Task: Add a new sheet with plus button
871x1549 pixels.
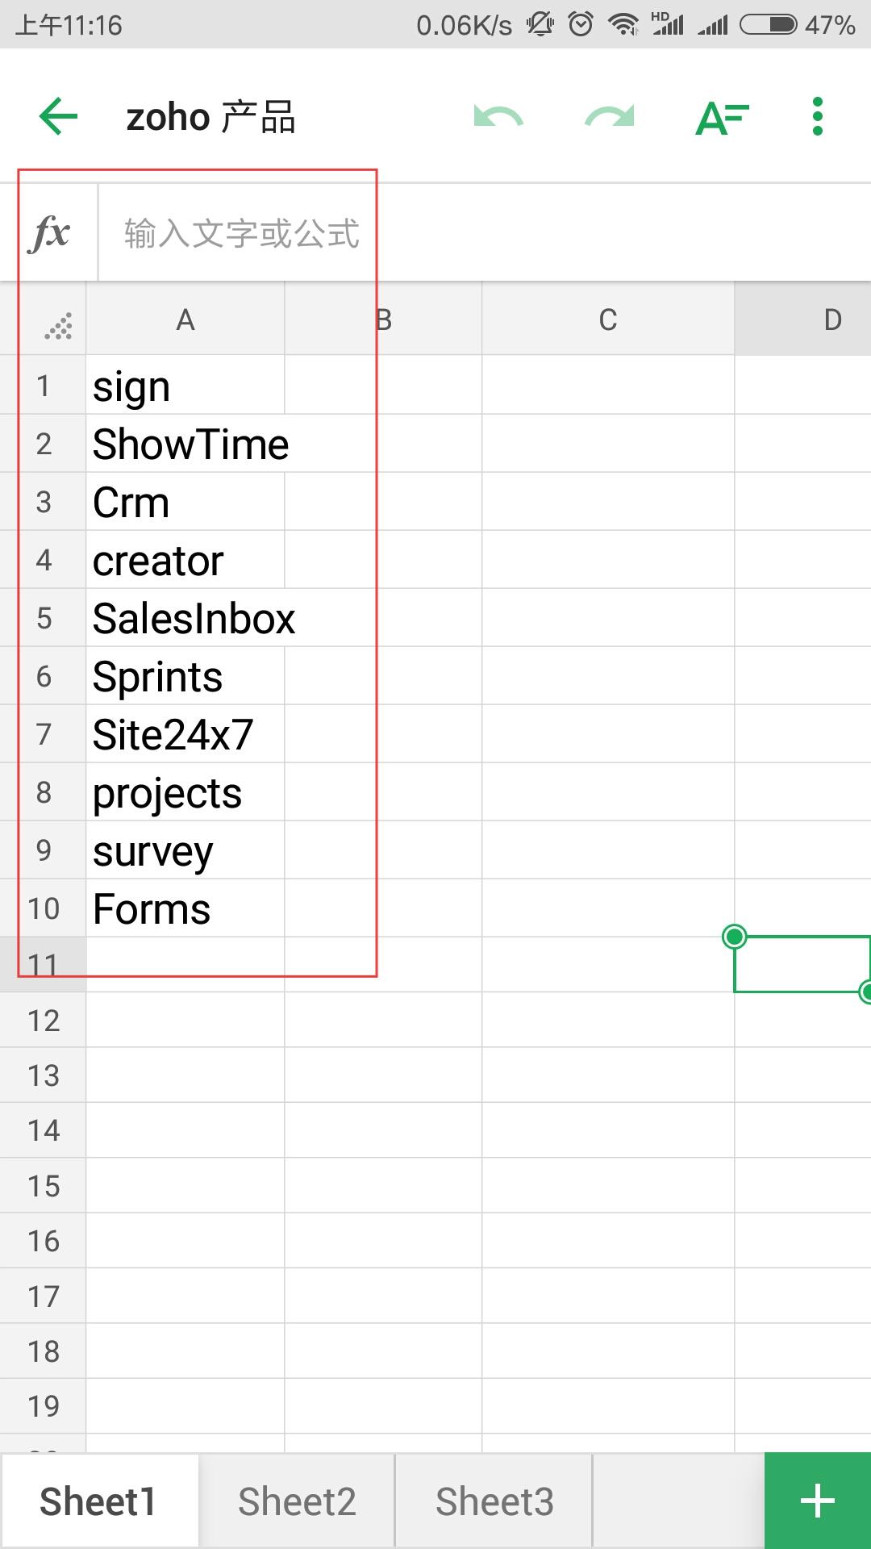Action: point(817,1501)
